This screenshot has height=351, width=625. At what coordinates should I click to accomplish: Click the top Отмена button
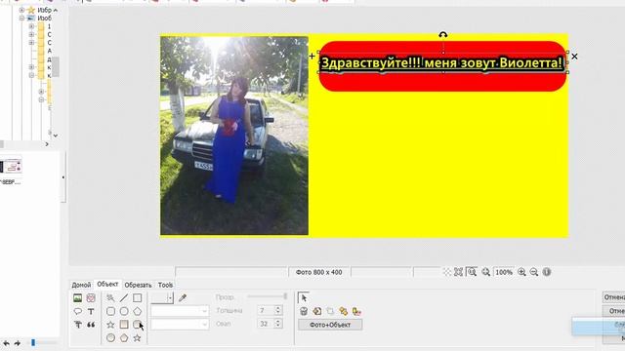pyautogui.click(x=613, y=297)
